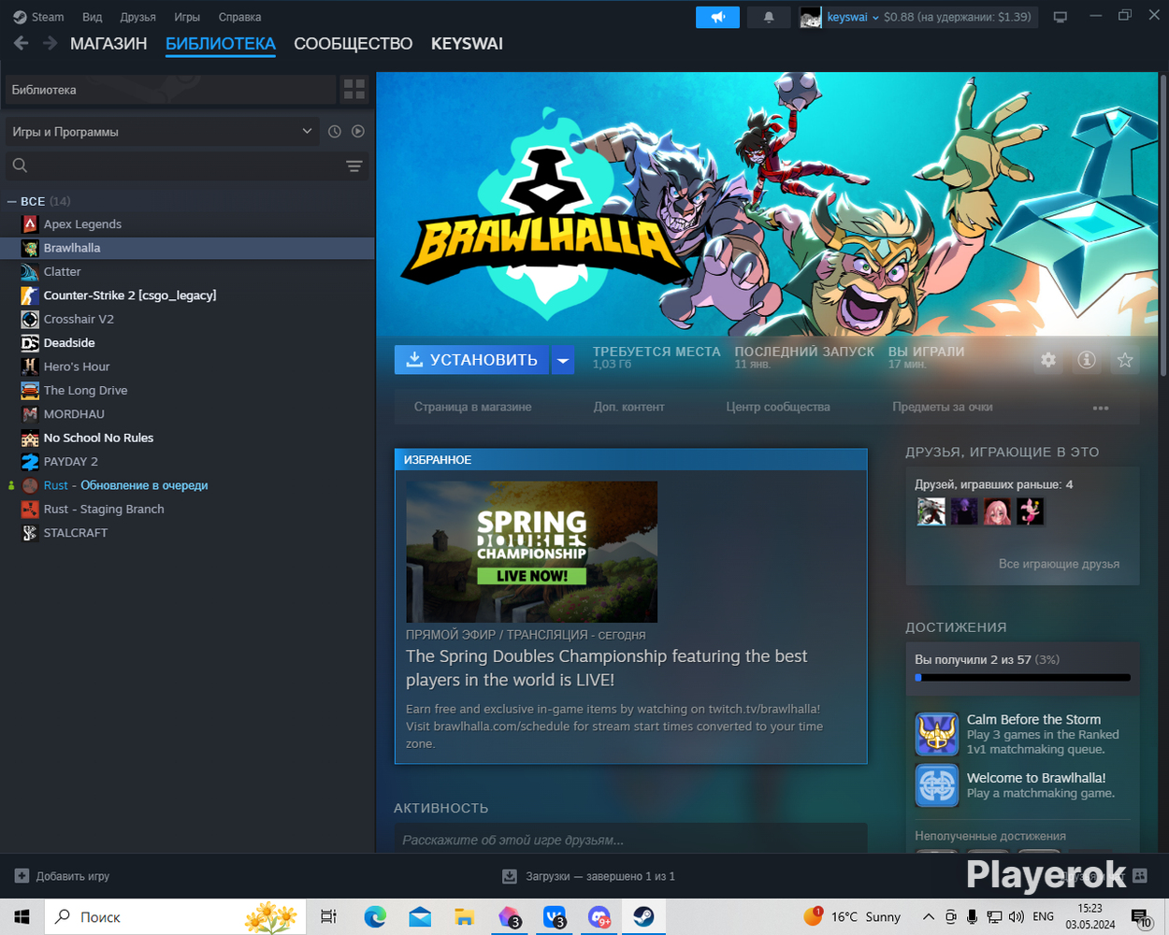
Task: Navigate back with the left arrow
Action: (22, 43)
